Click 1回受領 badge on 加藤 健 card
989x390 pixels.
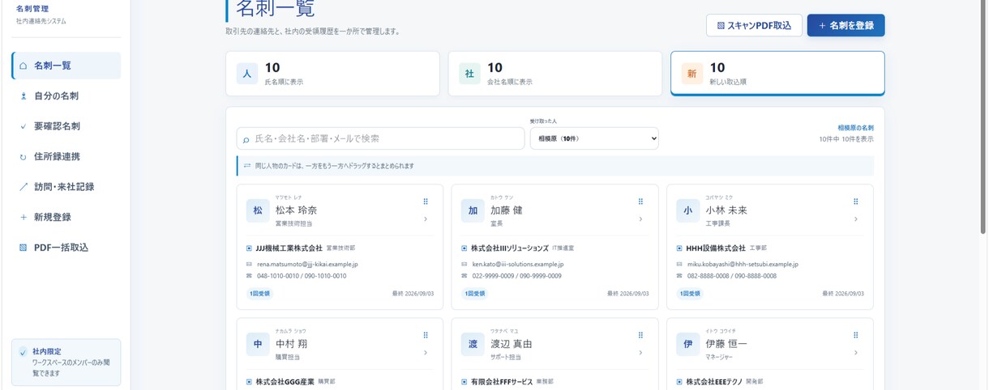[x=474, y=294]
